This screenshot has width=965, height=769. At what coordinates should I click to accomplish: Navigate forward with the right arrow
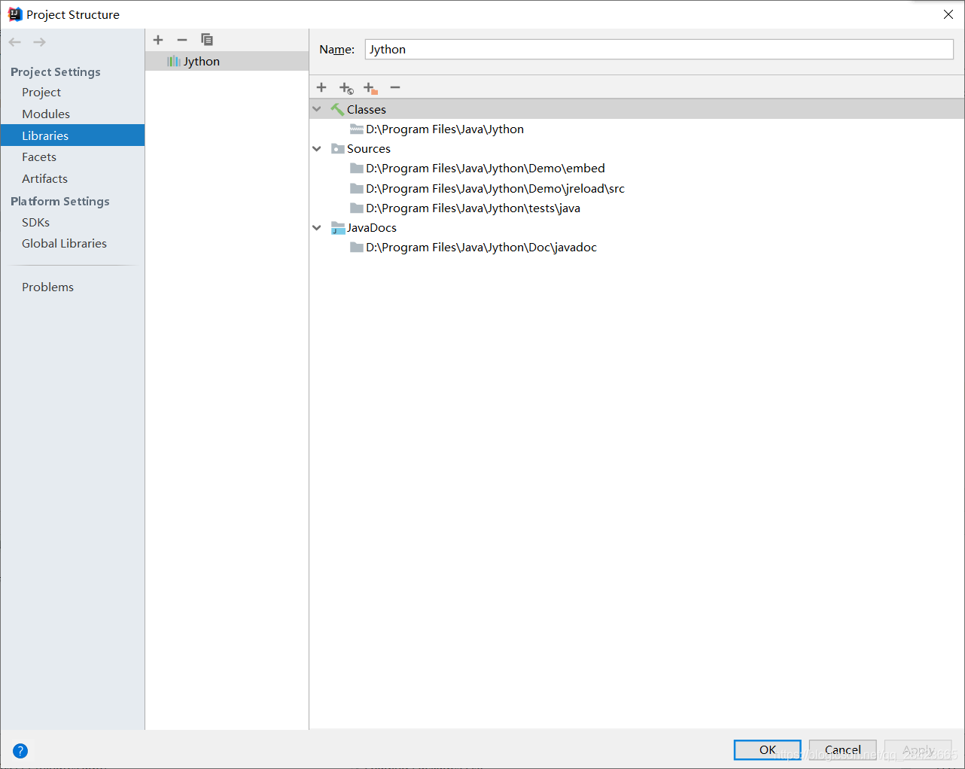click(x=38, y=41)
